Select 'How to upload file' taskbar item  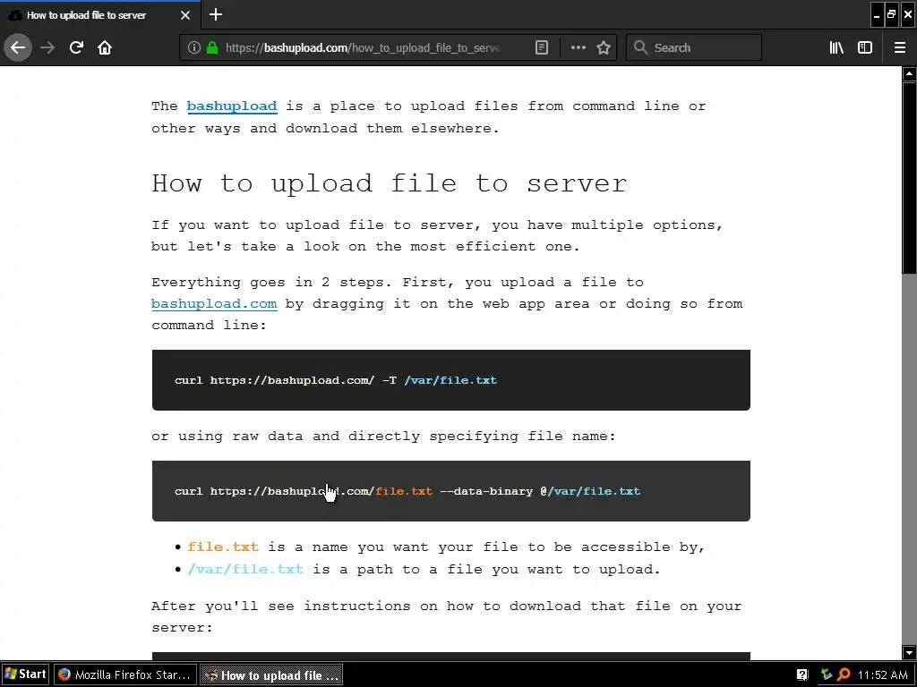click(271, 674)
